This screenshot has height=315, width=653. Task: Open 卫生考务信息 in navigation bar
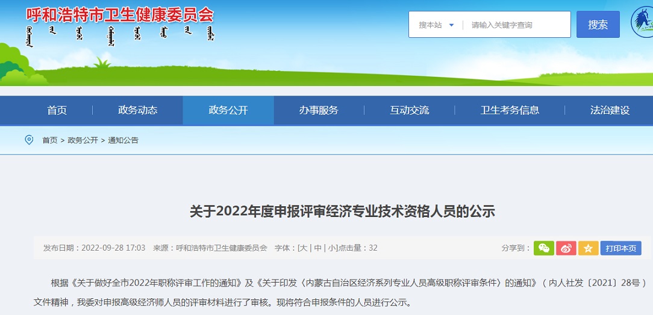coord(510,110)
